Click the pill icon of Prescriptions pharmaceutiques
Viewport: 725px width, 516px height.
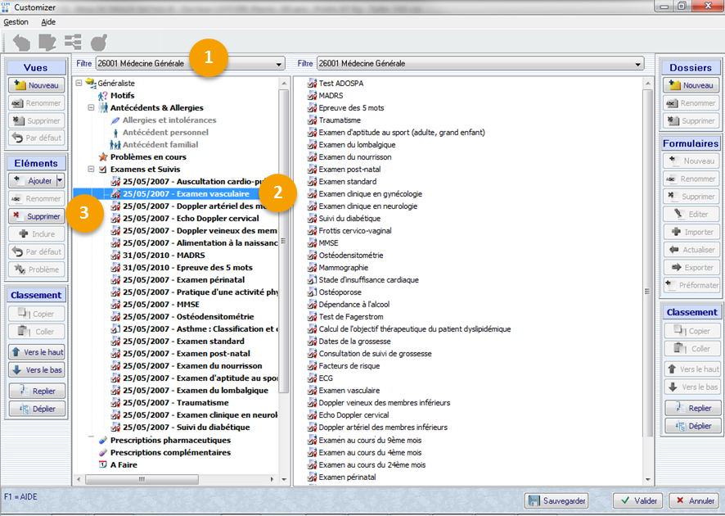[x=103, y=440]
